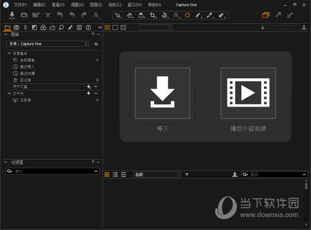Open the info circle Output tool tab
This screenshot has width=311, height=230.
point(88,28)
